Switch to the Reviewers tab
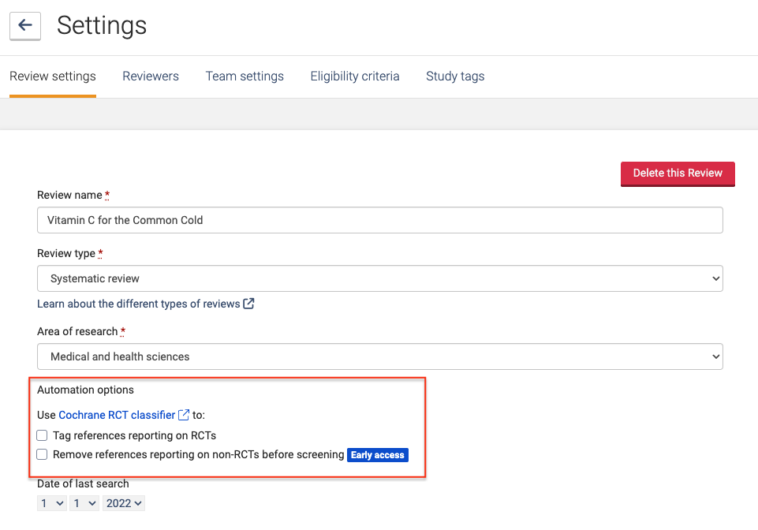The height and width of the screenshot is (530, 758). (151, 77)
